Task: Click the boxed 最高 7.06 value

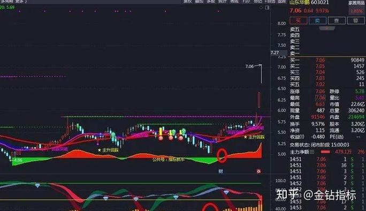Action: pos(320,97)
